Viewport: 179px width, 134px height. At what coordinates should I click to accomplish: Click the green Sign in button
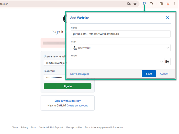point(68,86)
